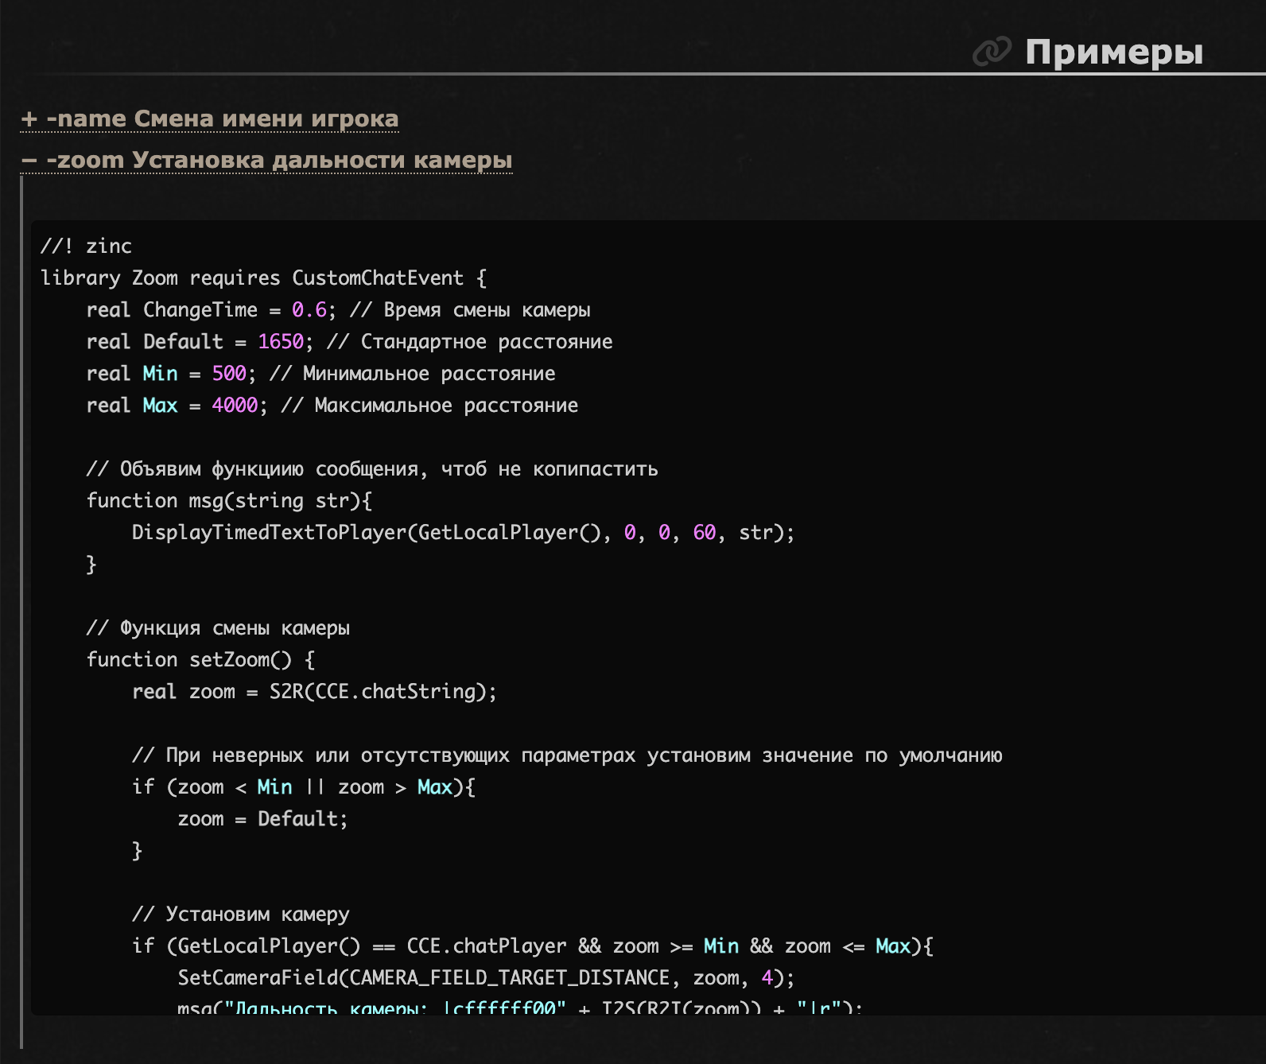The width and height of the screenshot is (1266, 1064).
Task: Click CCE.chatPlayer in the if condition
Action: pyautogui.click(x=487, y=946)
